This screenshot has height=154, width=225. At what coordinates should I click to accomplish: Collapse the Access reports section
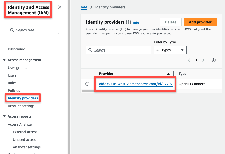click(x=4, y=116)
